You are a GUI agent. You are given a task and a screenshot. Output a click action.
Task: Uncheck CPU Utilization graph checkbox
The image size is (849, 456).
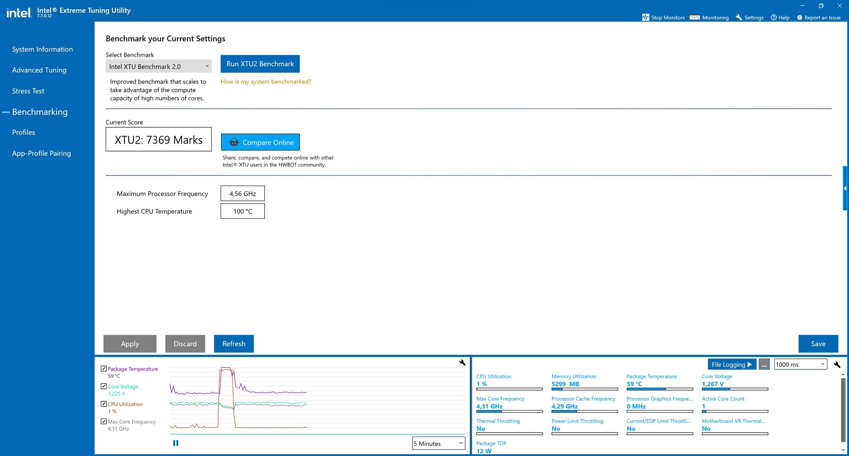click(x=103, y=404)
